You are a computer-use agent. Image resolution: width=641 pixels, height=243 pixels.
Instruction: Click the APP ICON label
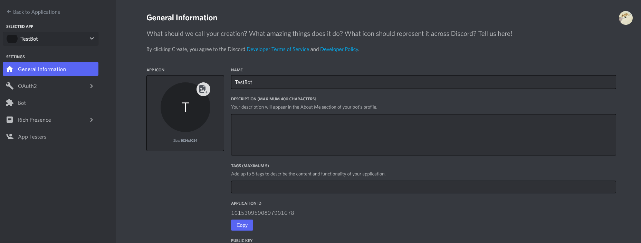[x=155, y=70]
